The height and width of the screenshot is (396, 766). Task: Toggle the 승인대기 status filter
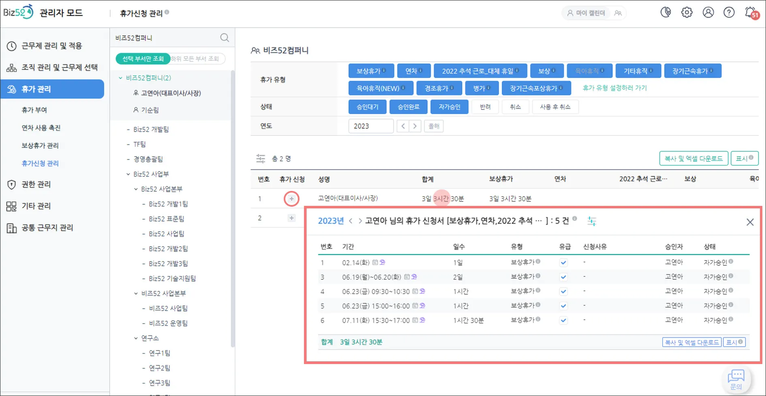pos(367,107)
